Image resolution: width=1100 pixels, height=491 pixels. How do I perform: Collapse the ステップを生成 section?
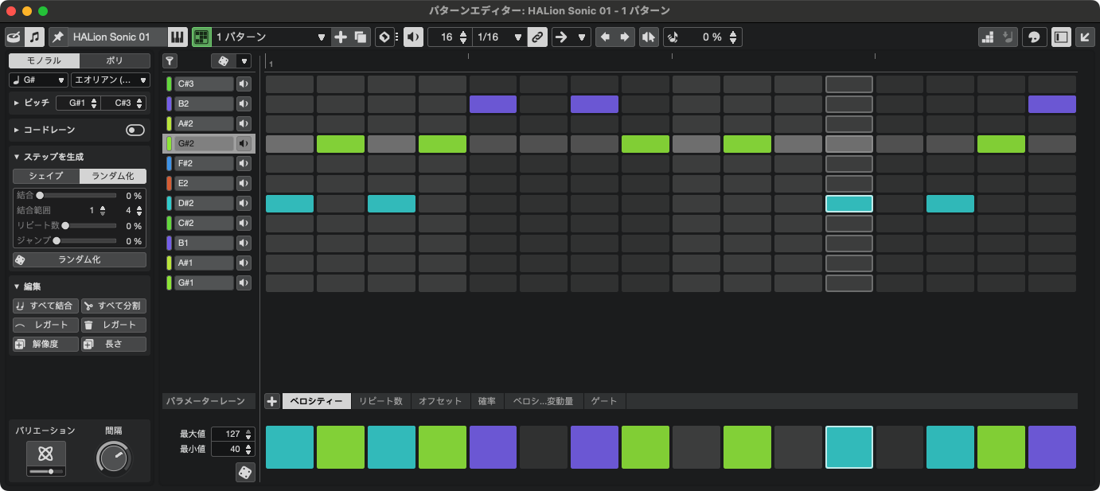click(x=18, y=157)
